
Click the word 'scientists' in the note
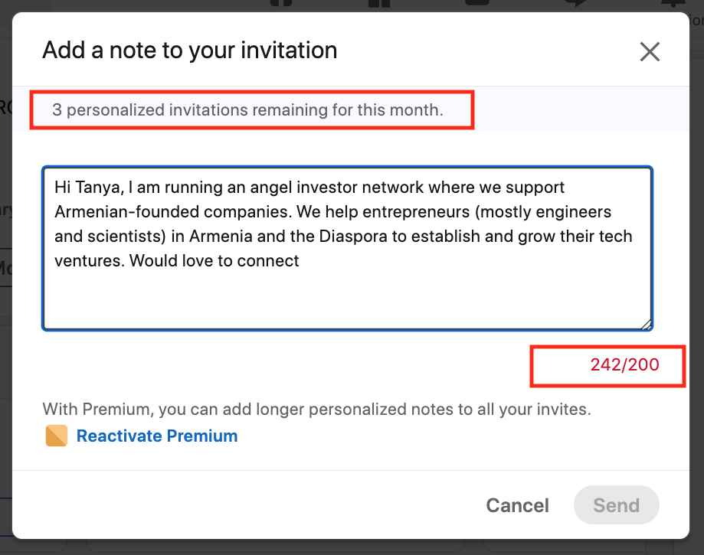123,237
